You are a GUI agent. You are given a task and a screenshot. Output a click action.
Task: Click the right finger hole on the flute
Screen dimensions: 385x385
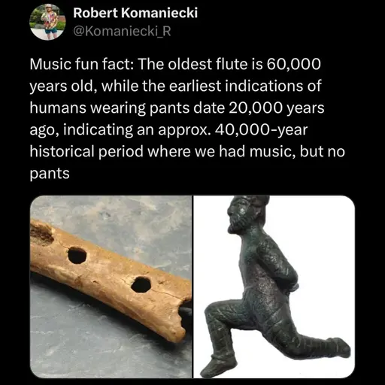[x=141, y=284]
